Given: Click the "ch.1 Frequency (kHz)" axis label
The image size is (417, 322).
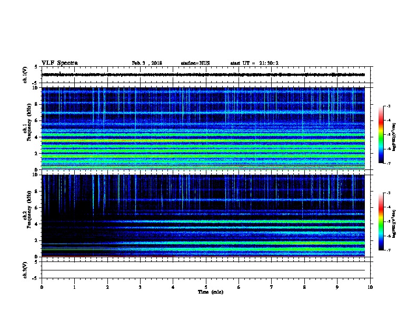Looking at the screenshot, I should [x=27, y=123].
